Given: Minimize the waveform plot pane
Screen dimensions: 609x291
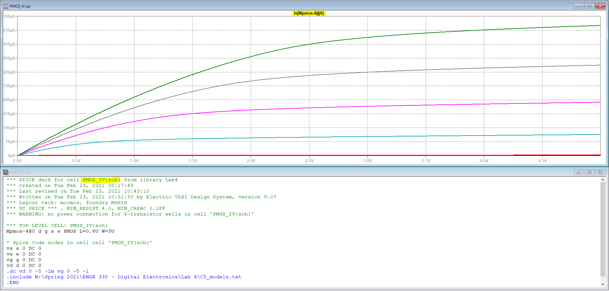Looking at the screenshot, I should point(579,6).
